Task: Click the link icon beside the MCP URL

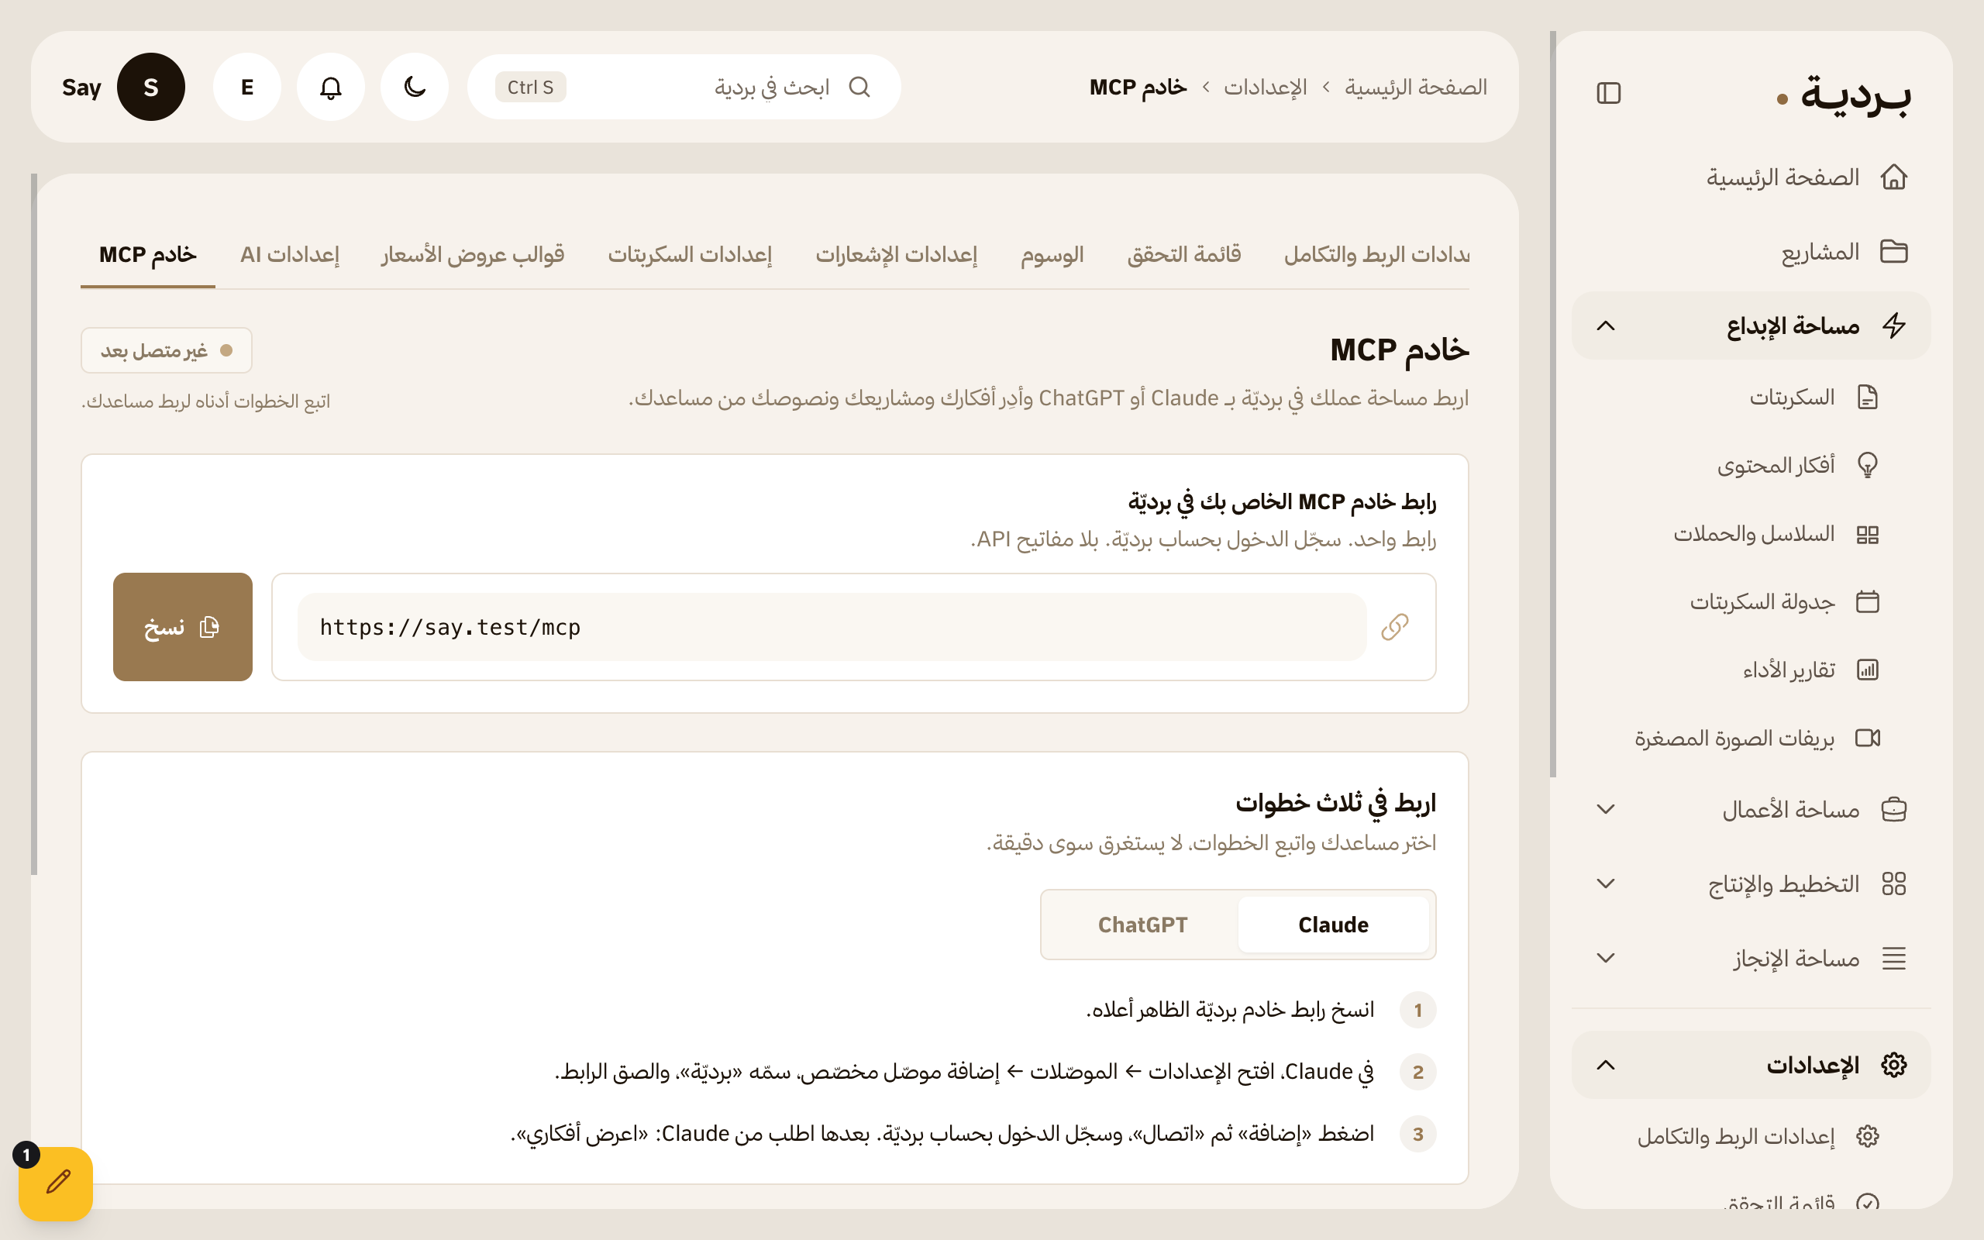Action: pos(1394,628)
